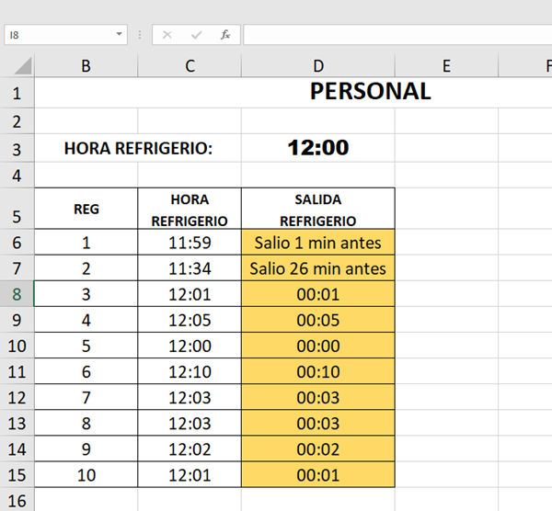552x511 pixels.
Task: Click inside the formula bar input field
Action: (x=396, y=35)
